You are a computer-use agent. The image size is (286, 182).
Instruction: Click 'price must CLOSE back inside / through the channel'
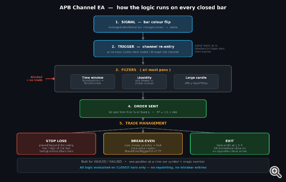[x=143, y=52]
